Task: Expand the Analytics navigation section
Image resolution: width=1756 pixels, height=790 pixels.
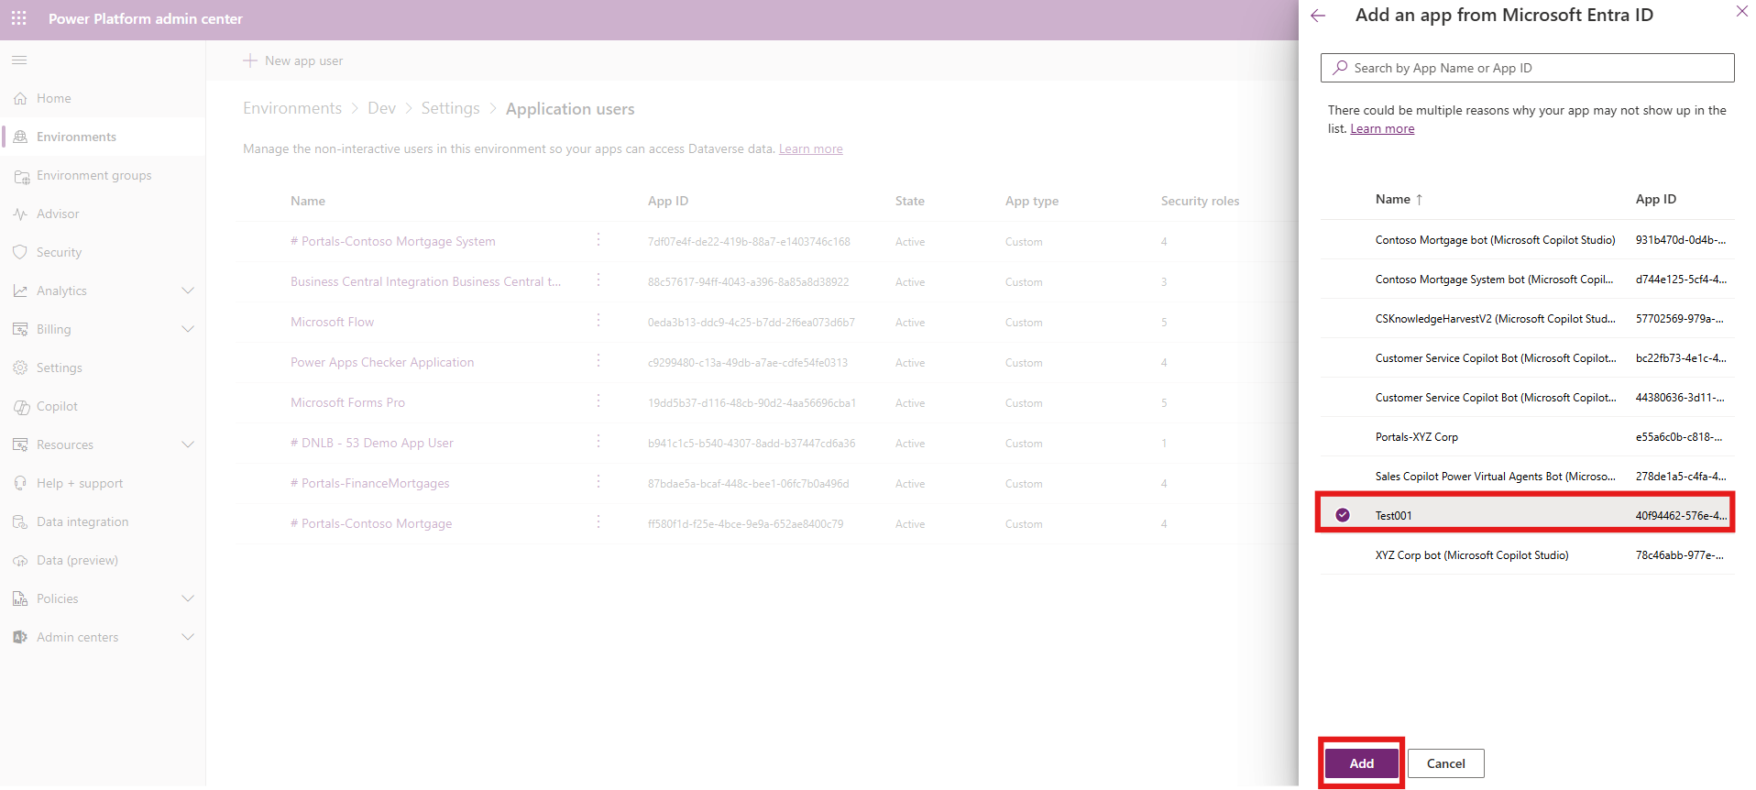Action: click(188, 291)
